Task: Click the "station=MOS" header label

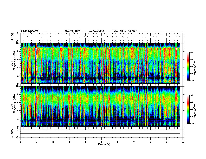Action: [x=97, y=31]
